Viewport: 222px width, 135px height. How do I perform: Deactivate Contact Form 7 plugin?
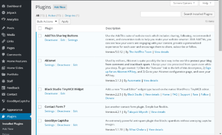(x=64, y=111)
